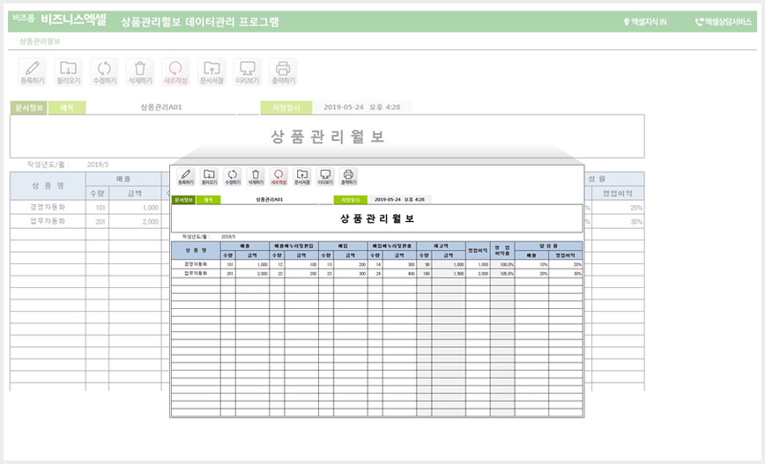Select 불러오기 folder icon in front preview window
This screenshot has width=765, height=464.
point(209,176)
